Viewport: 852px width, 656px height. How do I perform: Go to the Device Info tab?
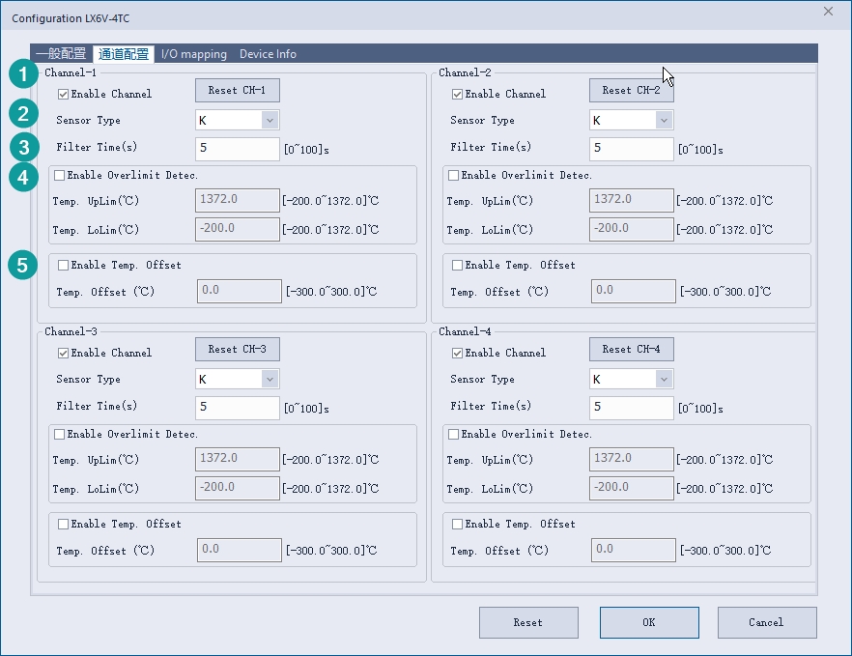click(268, 54)
